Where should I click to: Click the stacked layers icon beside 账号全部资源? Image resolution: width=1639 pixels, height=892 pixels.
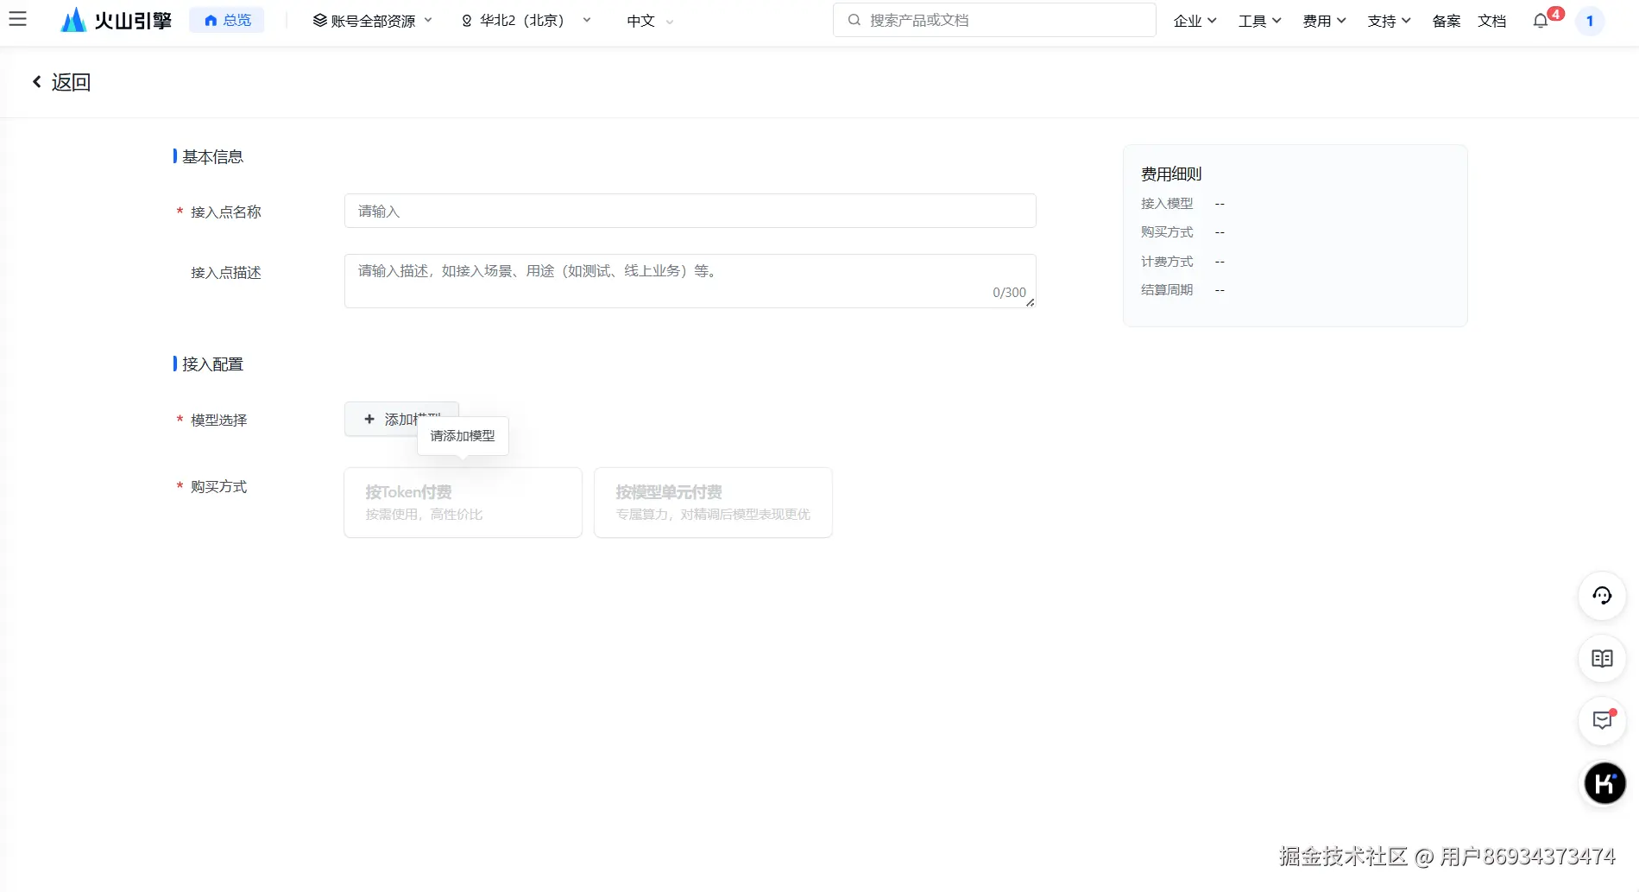tap(319, 20)
